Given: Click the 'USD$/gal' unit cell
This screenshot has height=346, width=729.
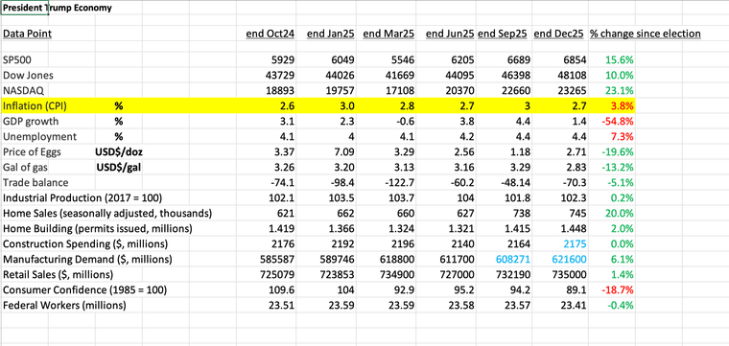Looking at the screenshot, I should click(119, 167).
